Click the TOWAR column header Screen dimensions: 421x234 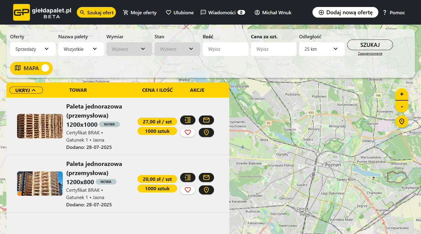click(x=78, y=90)
